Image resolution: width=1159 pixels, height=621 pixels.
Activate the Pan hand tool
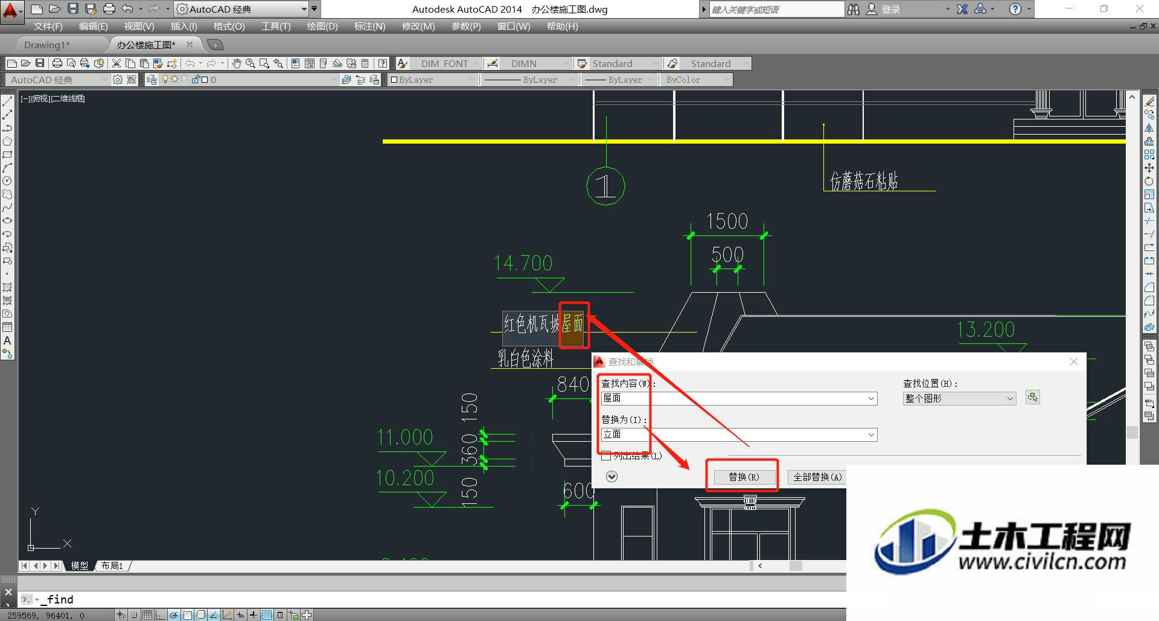tap(237, 63)
